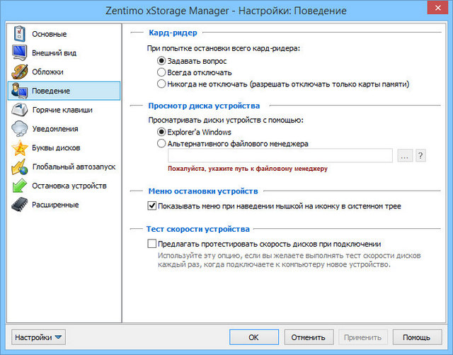This screenshot has height=355, width=453.
Task: Select the Буквы дисков icon
Action: click(x=19, y=148)
